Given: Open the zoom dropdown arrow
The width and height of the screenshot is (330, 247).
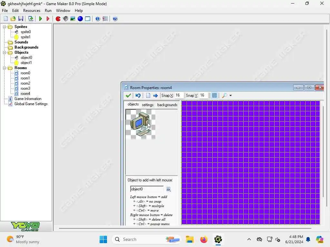Looking at the screenshot, I should coord(230,96).
